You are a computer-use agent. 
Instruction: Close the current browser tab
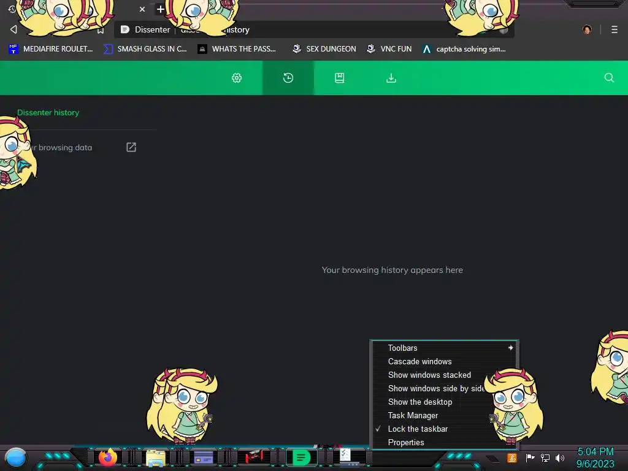click(142, 9)
